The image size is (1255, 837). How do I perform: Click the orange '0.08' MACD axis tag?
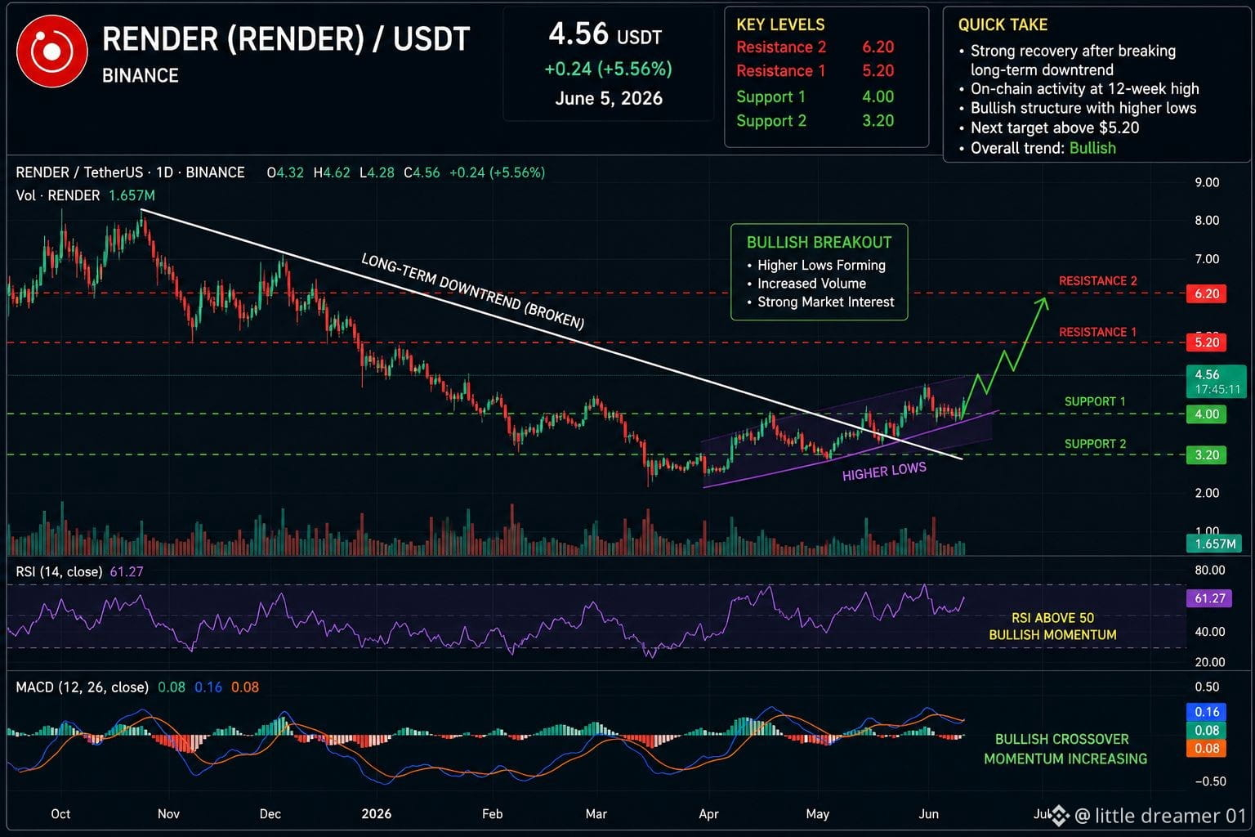coord(1206,749)
